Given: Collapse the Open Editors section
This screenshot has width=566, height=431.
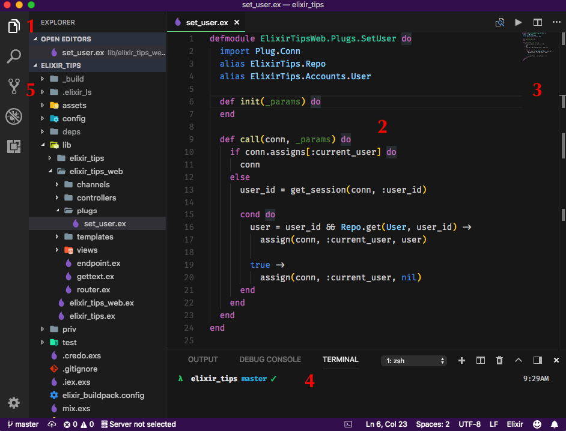Looking at the screenshot, I should pos(65,39).
